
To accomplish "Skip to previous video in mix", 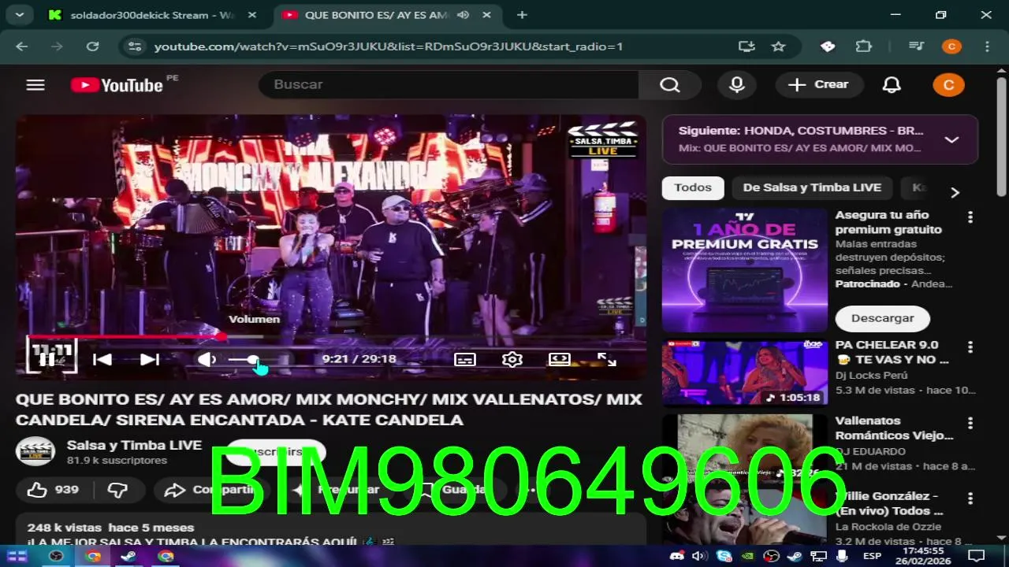I will [x=102, y=359].
